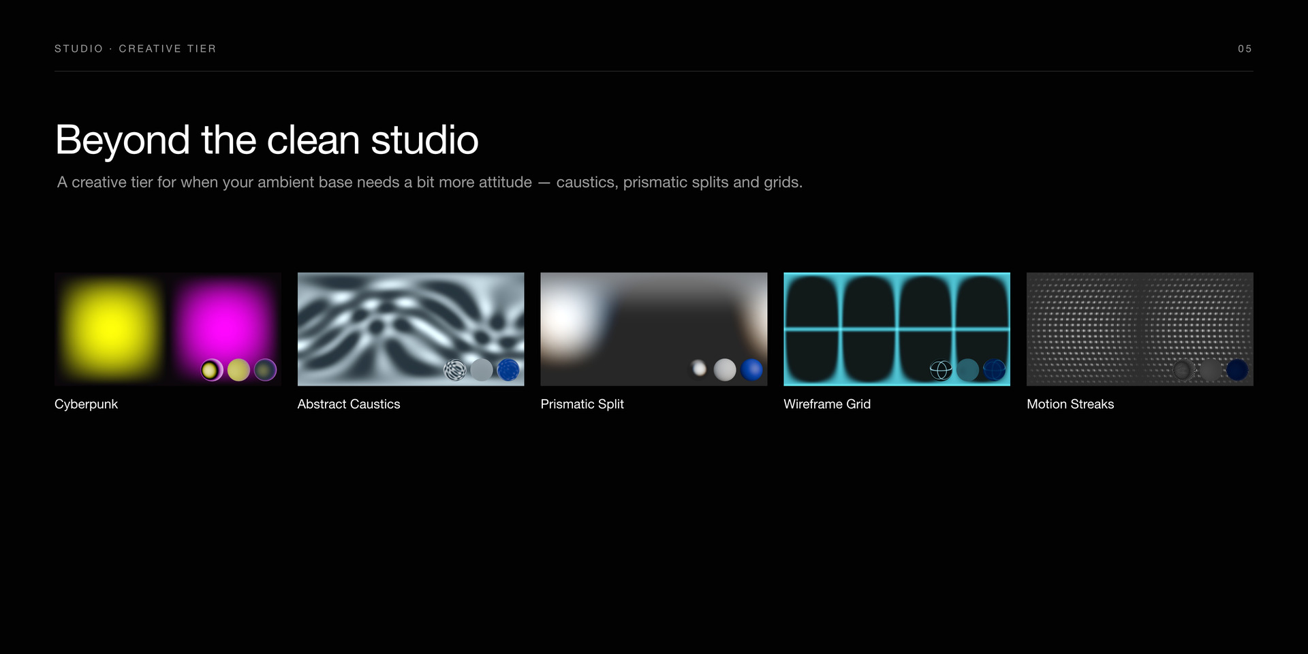Select the wireframe globe sphere on Wireframe Grid
This screenshot has width=1308, height=654.
tap(941, 370)
